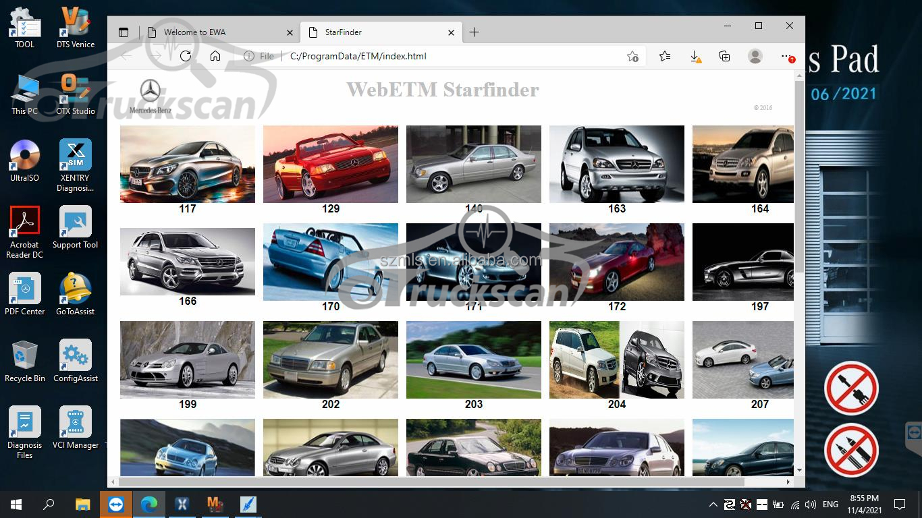Open browser tab actions menu
The width and height of the screenshot is (922, 518).
pyautogui.click(x=124, y=32)
